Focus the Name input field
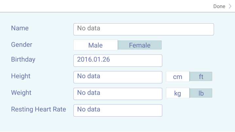This screenshot has height=132, width=235. pyautogui.click(x=144, y=29)
